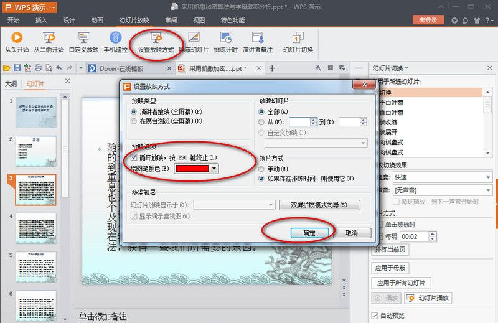The width and height of the screenshot is (498, 323).
Task: Click the red pen color swatch
Action: [192, 168]
